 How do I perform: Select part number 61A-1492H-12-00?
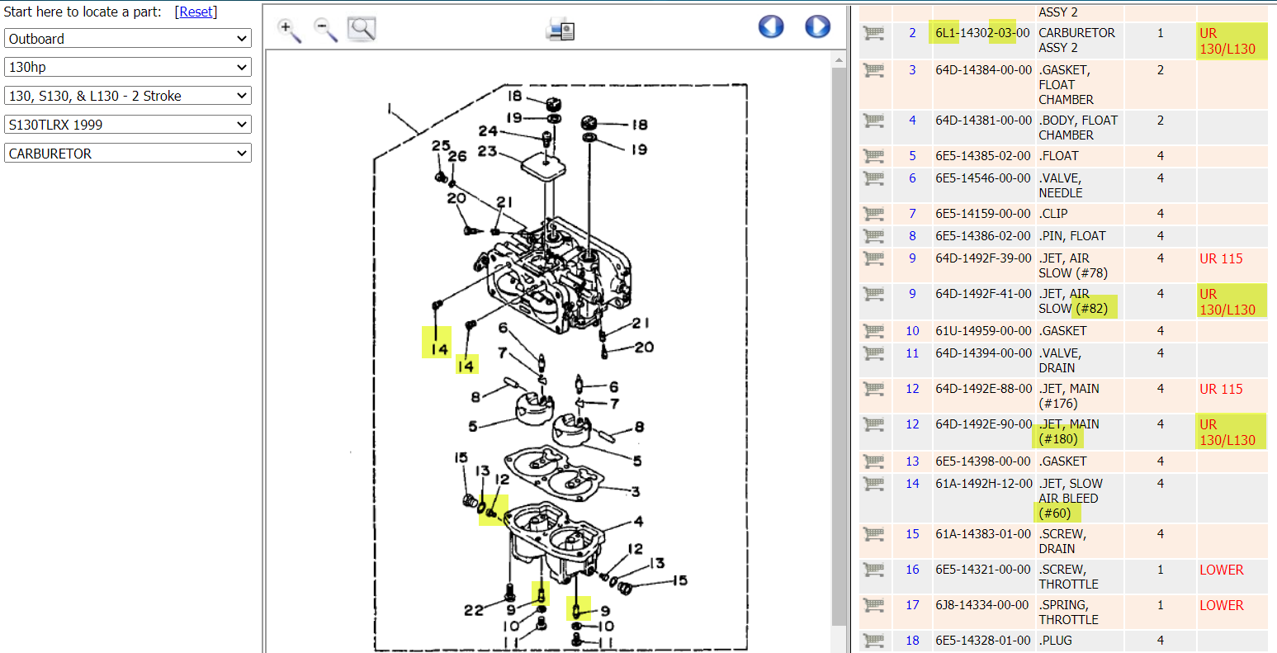tap(984, 483)
